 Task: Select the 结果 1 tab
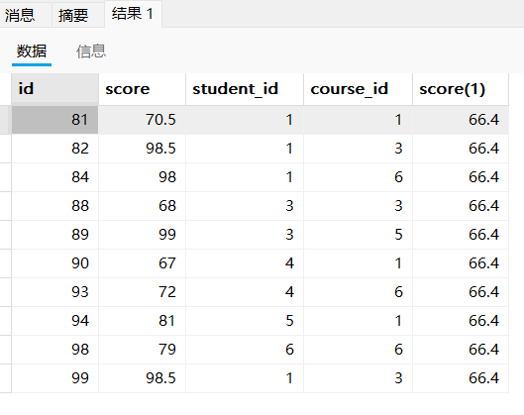(133, 14)
